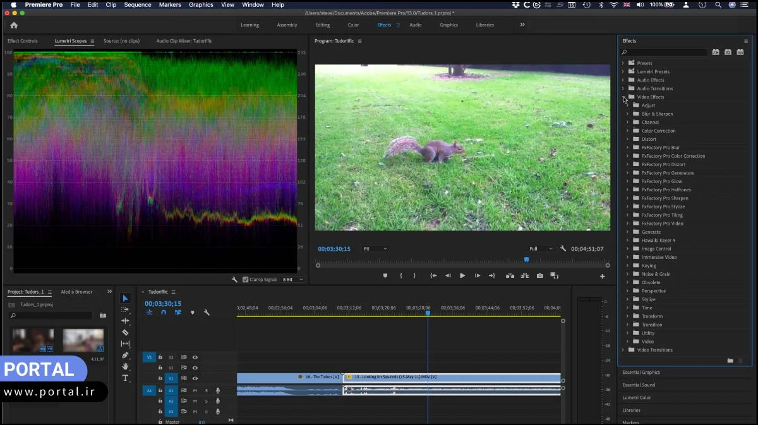The height and width of the screenshot is (425, 758).
Task: Select the Ripple Edit tool
Action: click(125, 321)
